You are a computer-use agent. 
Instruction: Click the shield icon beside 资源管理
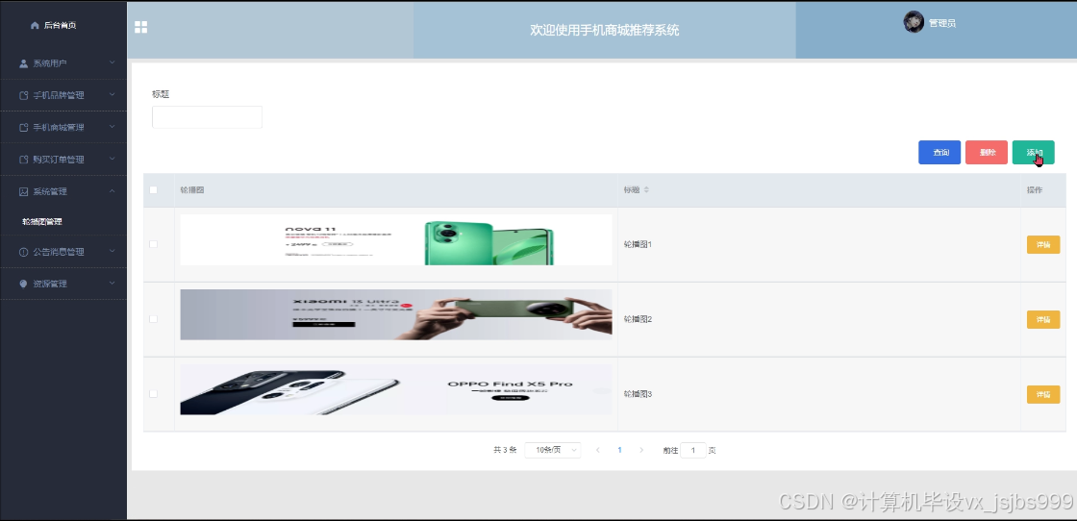pyautogui.click(x=23, y=284)
